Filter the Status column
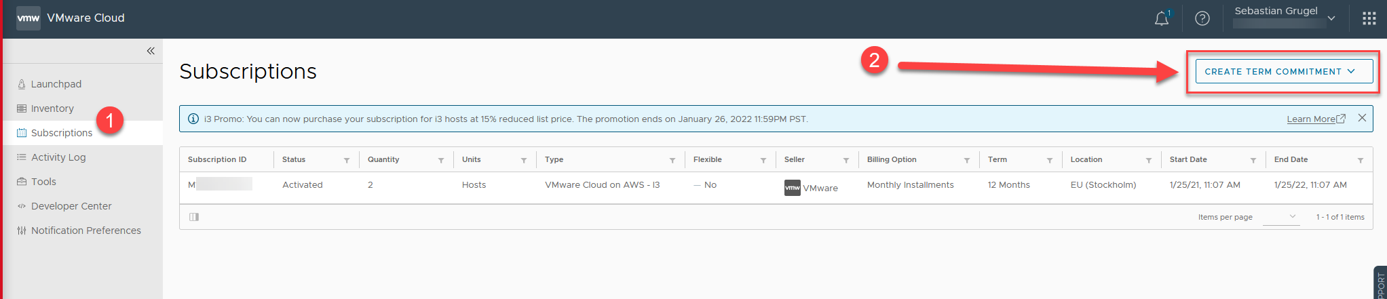 (347, 160)
